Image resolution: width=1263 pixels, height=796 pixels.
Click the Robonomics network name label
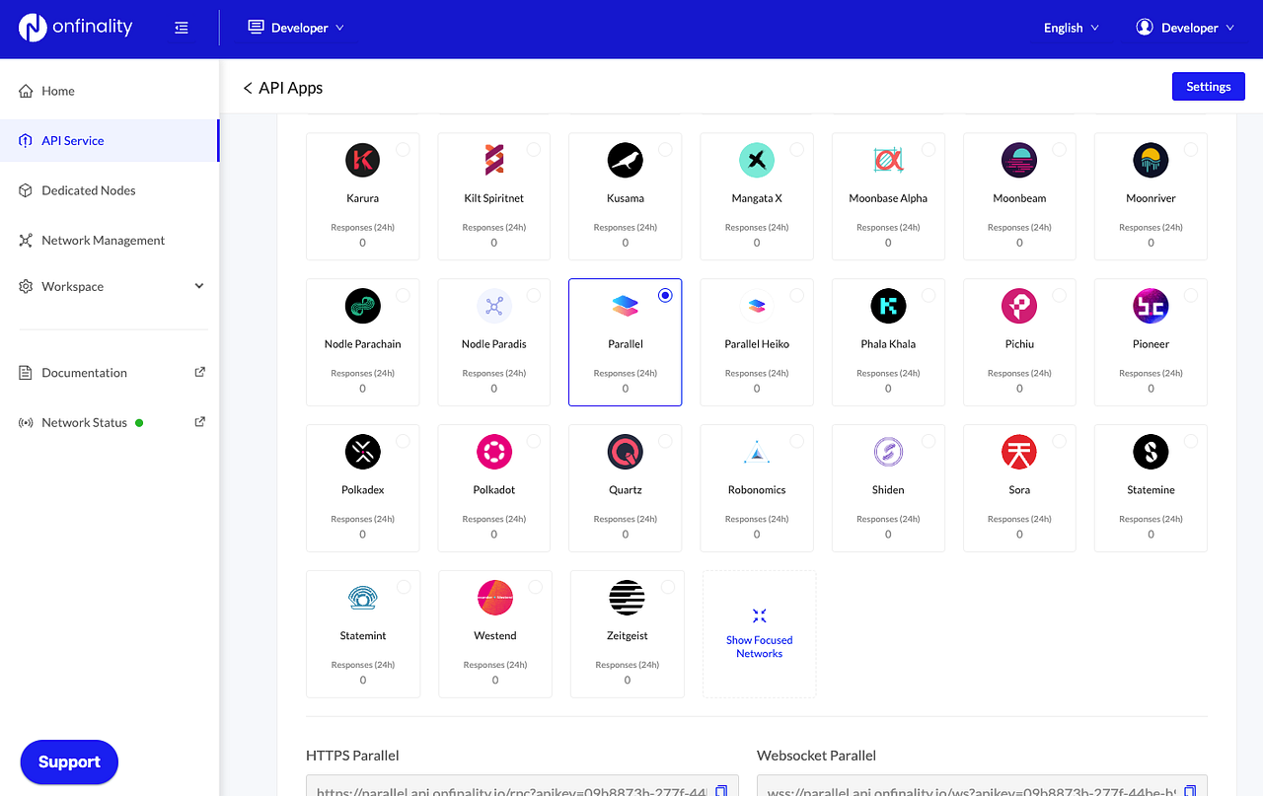pyautogui.click(x=757, y=490)
